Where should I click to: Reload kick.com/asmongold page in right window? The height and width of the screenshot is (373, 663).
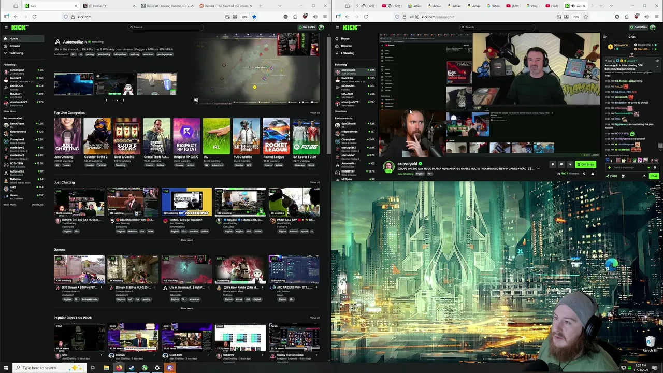366,17
